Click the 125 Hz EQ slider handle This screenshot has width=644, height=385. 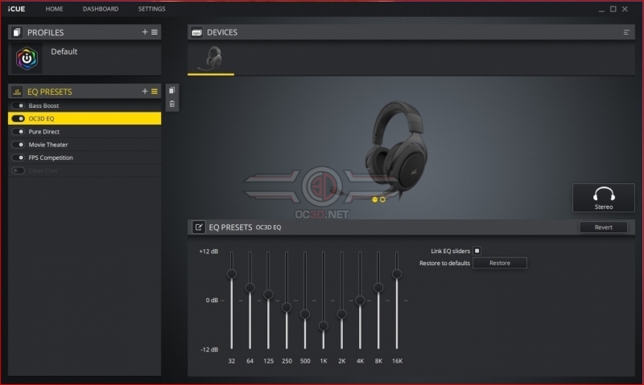pos(268,294)
